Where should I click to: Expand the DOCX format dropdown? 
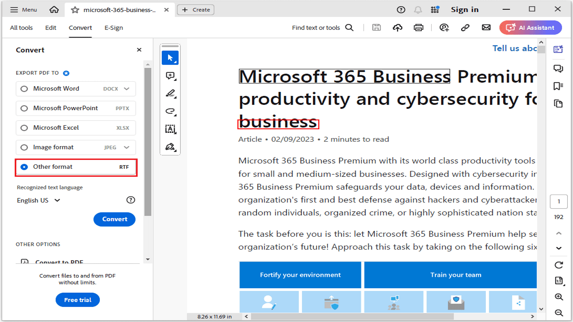(127, 89)
